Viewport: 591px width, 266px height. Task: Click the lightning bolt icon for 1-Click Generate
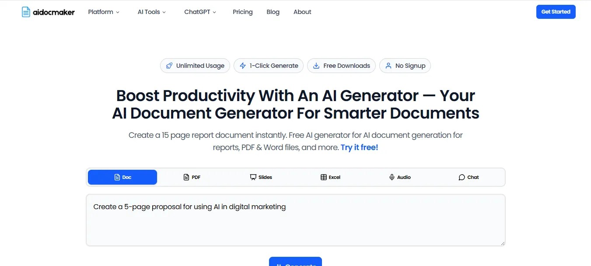point(242,66)
